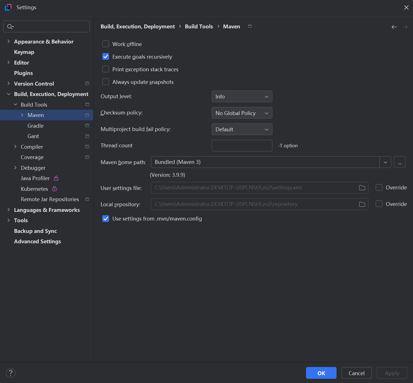Select Gradle under Build Tools

[x=35, y=126]
